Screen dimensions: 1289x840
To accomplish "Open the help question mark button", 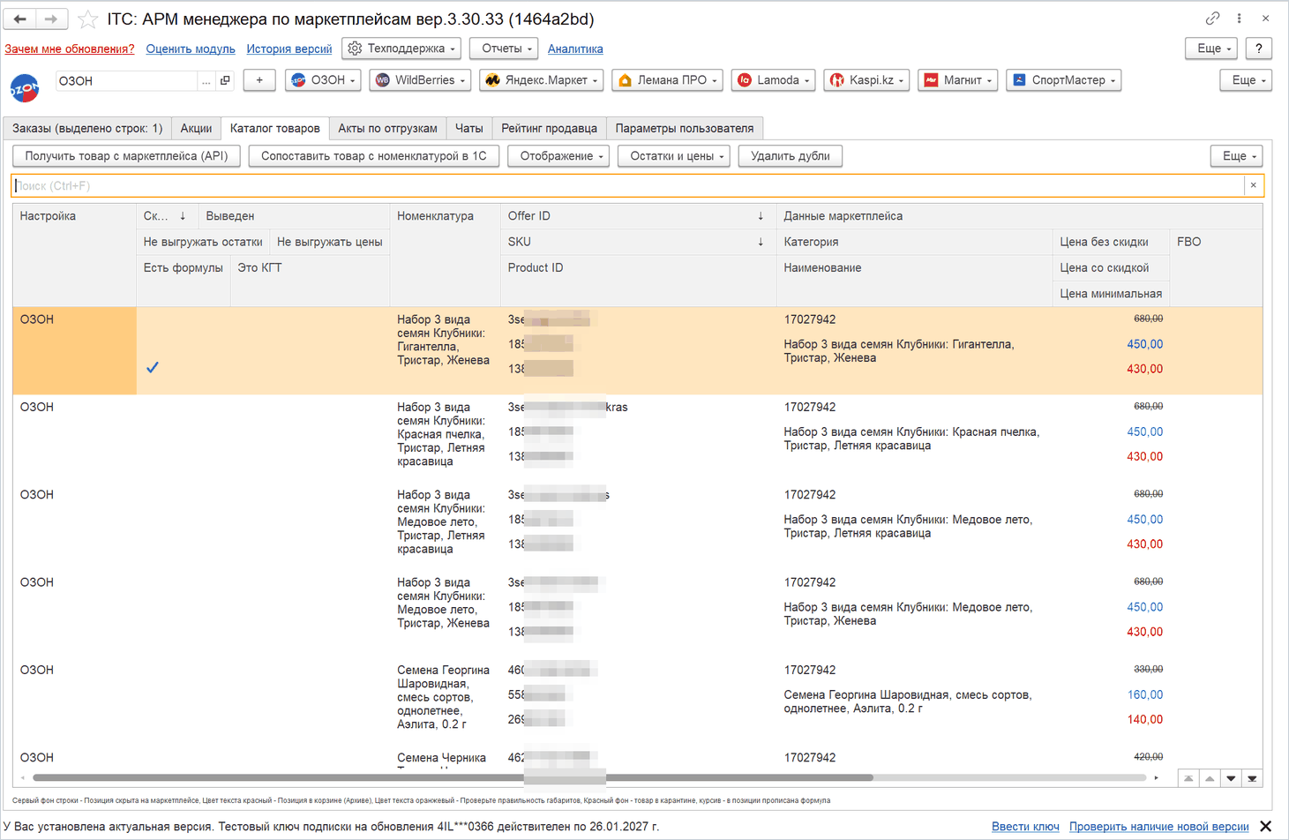I will [x=1259, y=49].
